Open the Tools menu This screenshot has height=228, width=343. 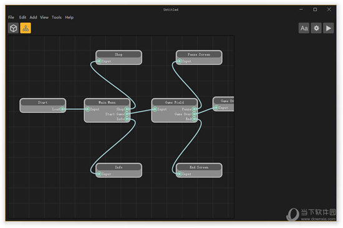tap(57, 17)
